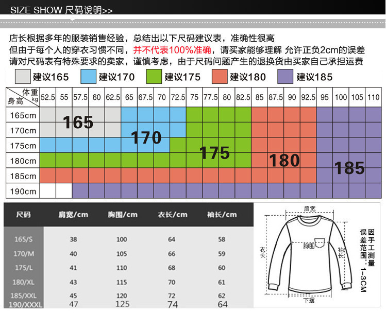Click the red 建议180 legend swatch

click(220, 77)
